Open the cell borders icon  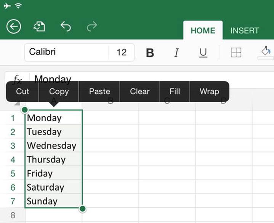coord(236,53)
